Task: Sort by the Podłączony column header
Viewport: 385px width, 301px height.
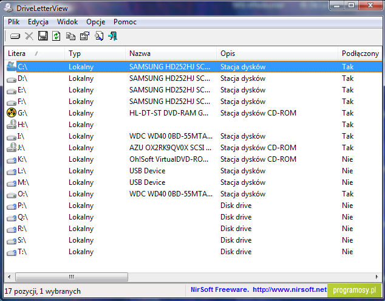Action: coord(360,54)
